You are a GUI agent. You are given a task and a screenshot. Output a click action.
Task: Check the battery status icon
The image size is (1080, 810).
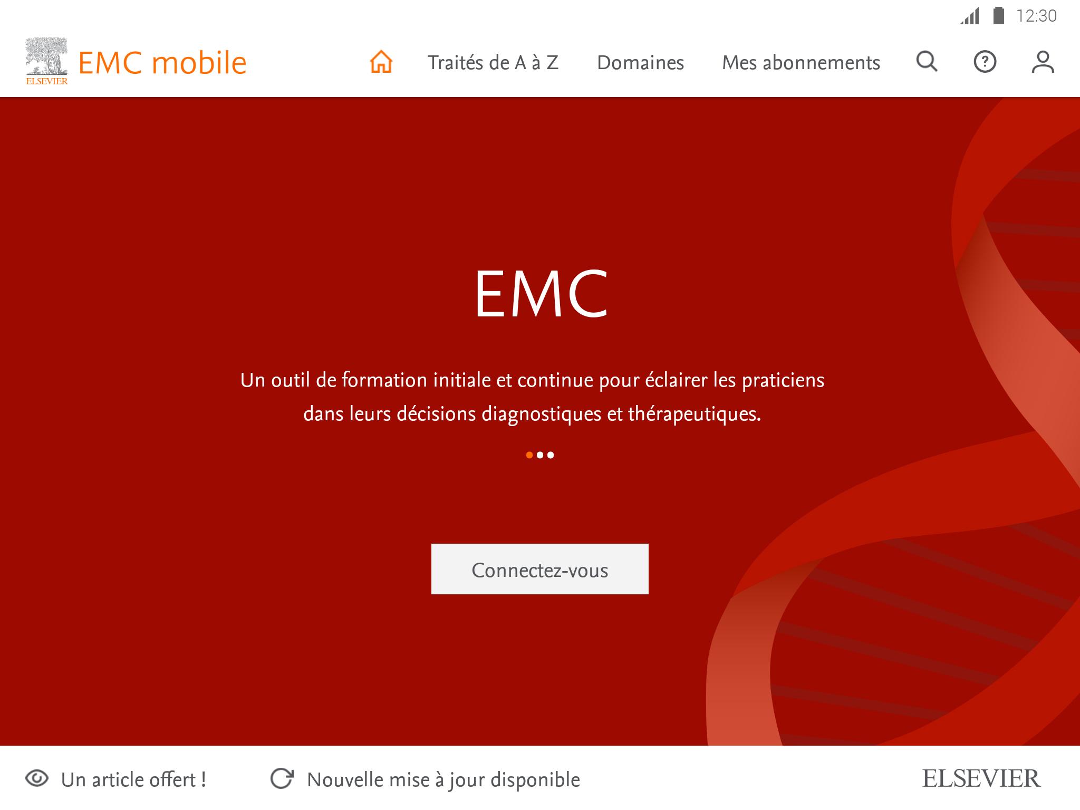tap(998, 16)
